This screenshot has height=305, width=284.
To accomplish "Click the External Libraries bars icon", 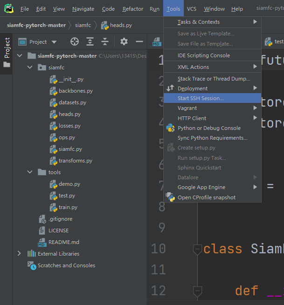I will pyautogui.click(x=32, y=254).
